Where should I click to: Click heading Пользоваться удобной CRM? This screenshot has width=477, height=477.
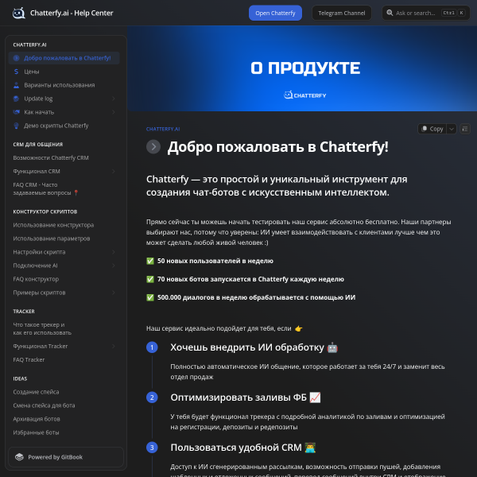(x=242, y=448)
